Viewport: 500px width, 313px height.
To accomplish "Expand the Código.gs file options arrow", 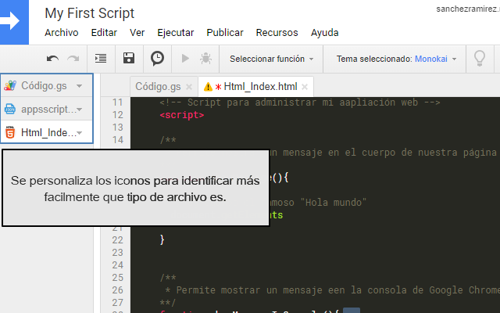I will click(x=80, y=86).
